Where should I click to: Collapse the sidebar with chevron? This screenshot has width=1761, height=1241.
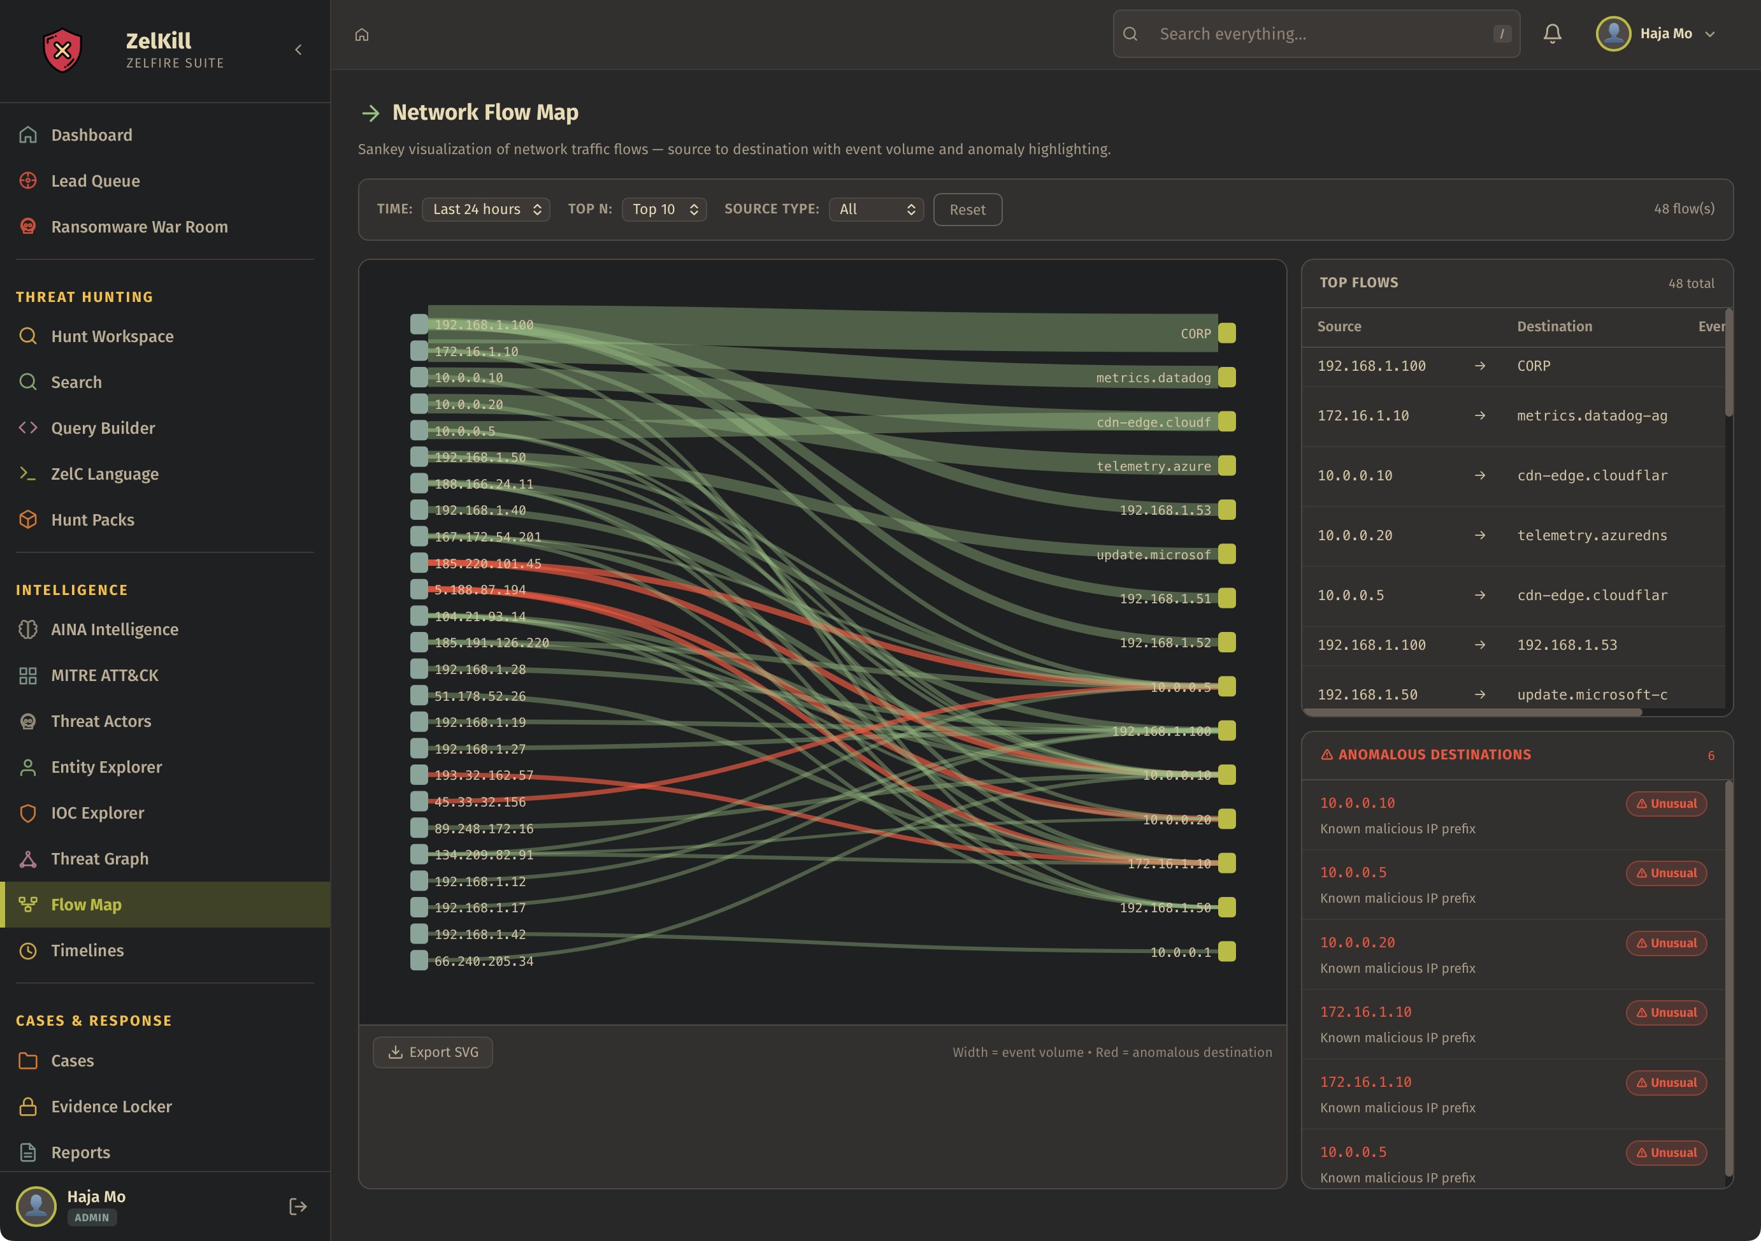tap(298, 50)
